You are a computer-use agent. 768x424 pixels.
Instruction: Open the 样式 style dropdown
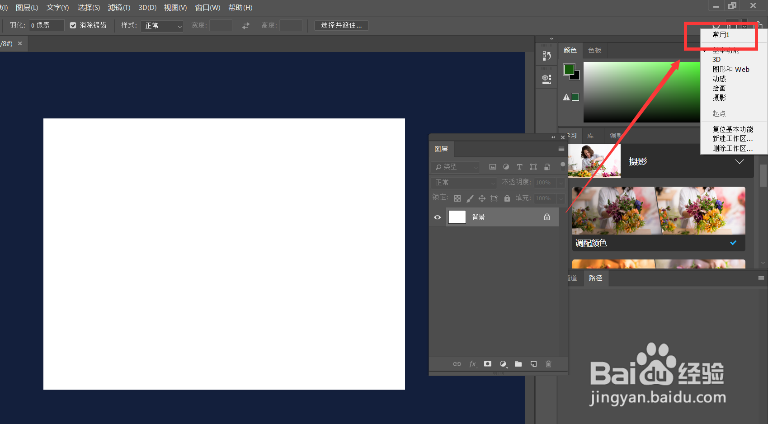tap(162, 26)
